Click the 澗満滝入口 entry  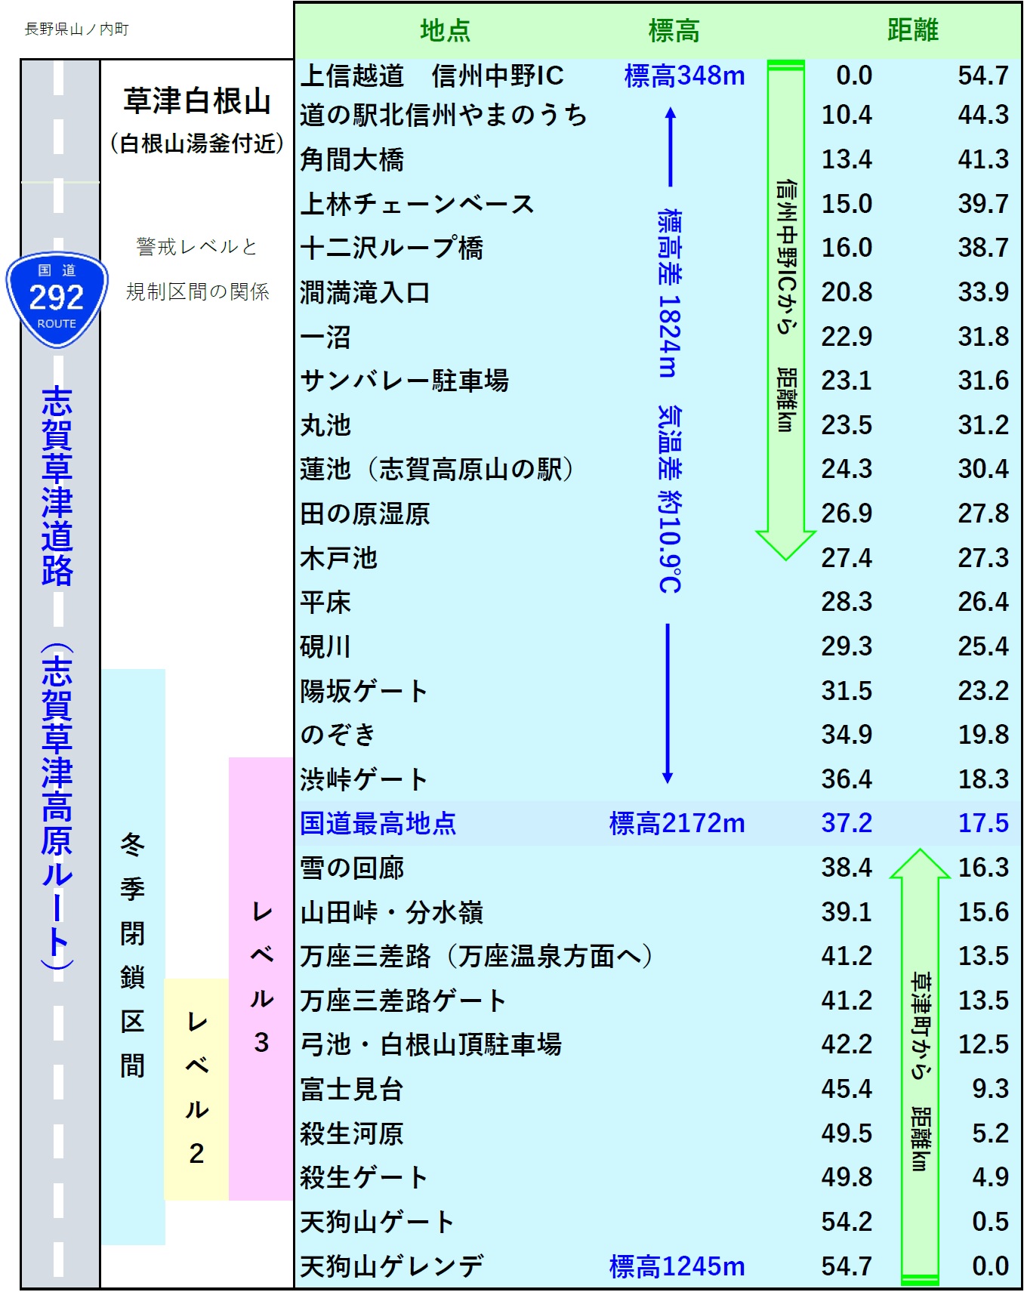click(365, 292)
